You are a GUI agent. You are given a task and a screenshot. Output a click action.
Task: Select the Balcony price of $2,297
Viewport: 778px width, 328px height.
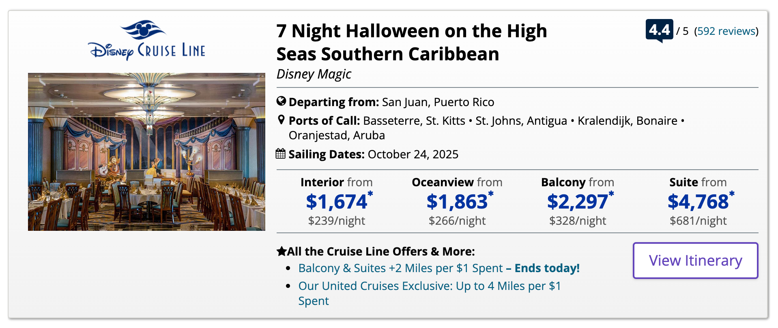click(578, 202)
